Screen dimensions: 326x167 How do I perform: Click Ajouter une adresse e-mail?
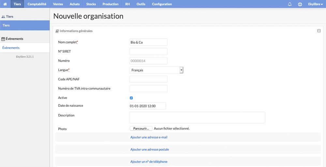[x=149, y=137]
